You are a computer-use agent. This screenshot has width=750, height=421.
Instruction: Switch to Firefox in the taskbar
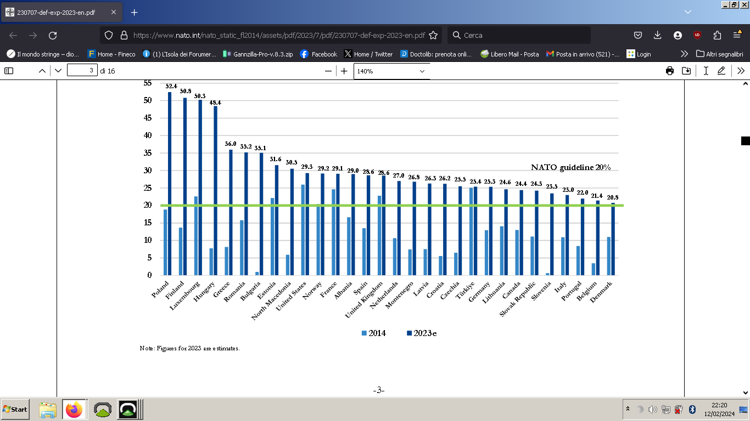74,409
